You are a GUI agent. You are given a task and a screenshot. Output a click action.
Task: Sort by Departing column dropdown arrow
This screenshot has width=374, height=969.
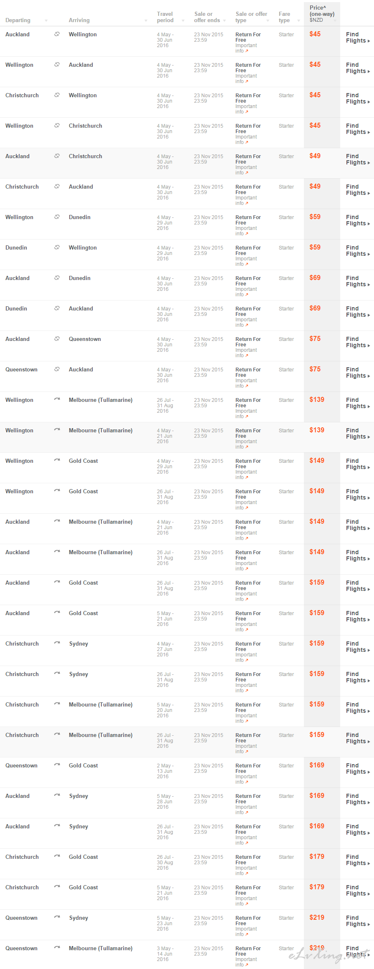coord(46,21)
